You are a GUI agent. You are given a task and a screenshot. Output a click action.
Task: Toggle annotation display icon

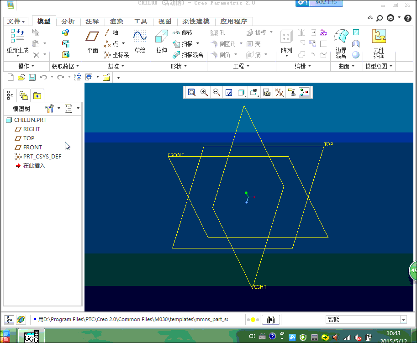click(x=292, y=92)
